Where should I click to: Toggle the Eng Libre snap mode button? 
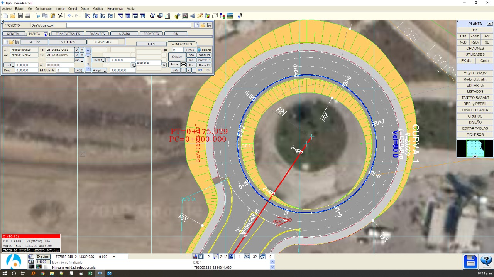(43, 257)
